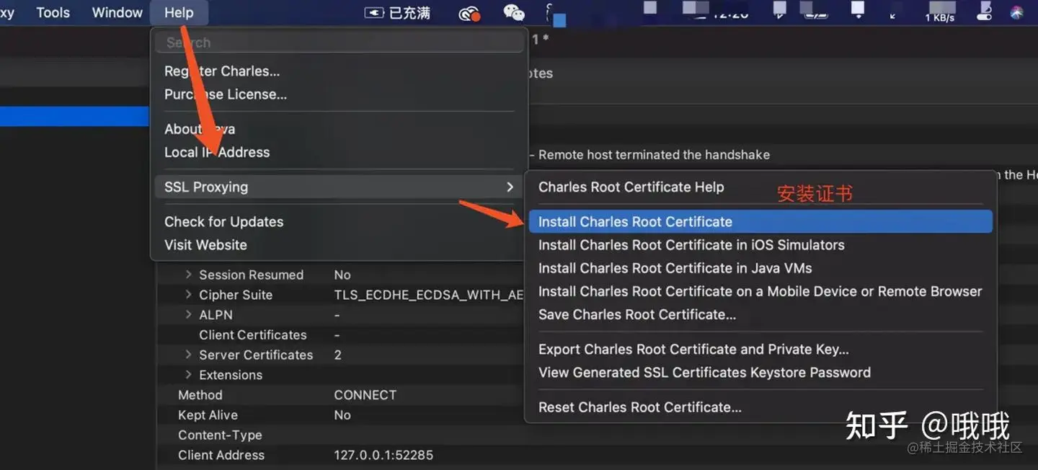The width and height of the screenshot is (1038, 470).
Task: Close the Help menu in the menu bar
Action: click(179, 12)
